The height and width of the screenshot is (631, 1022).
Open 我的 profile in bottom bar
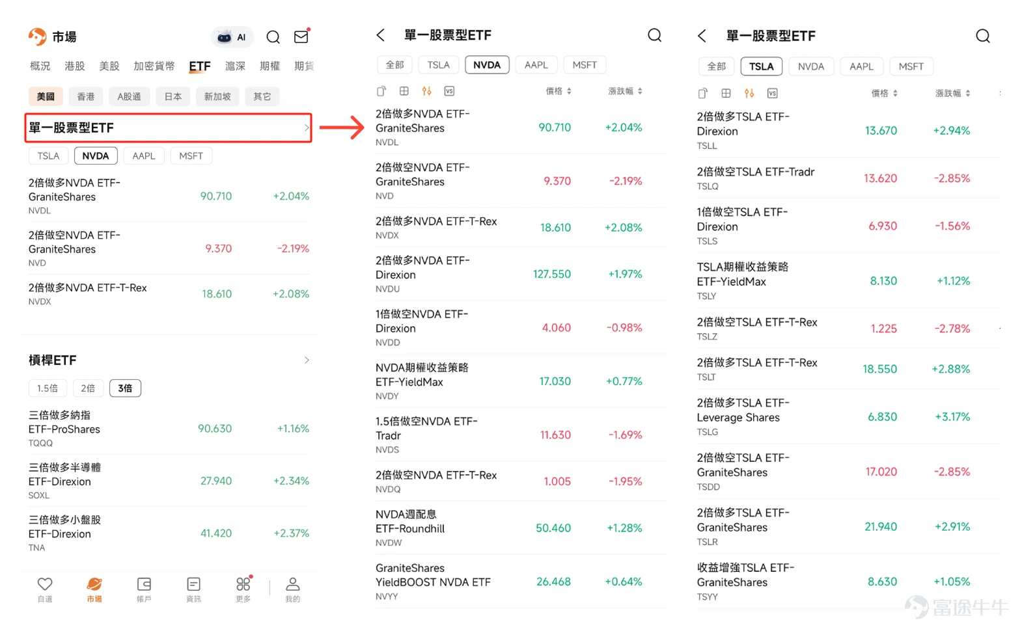[x=293, y=589]
